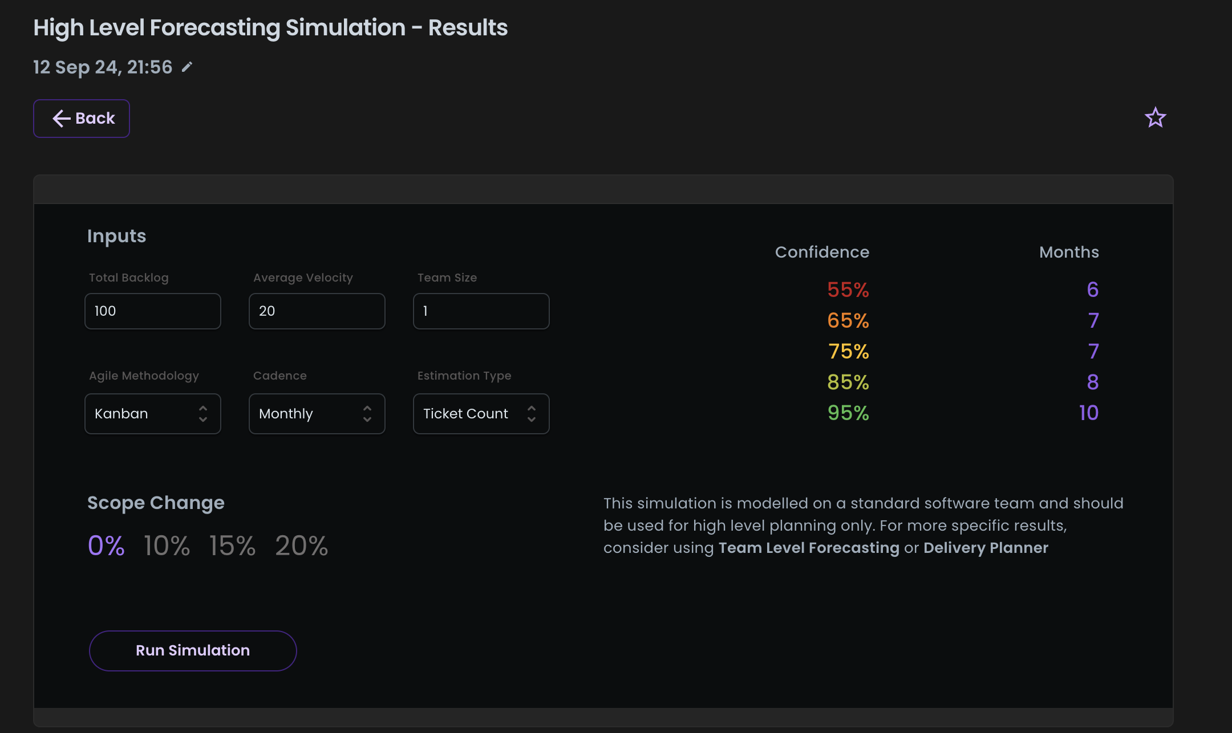The image size is (1232, 733).
Task: Select 10% scope change
Action: point(167,545)
